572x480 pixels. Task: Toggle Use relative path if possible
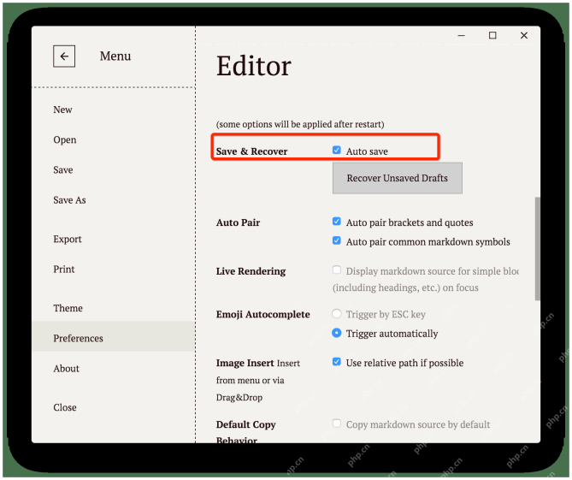[337, 362]
